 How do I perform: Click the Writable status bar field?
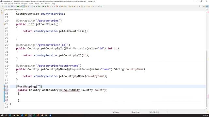click(116, 112)
